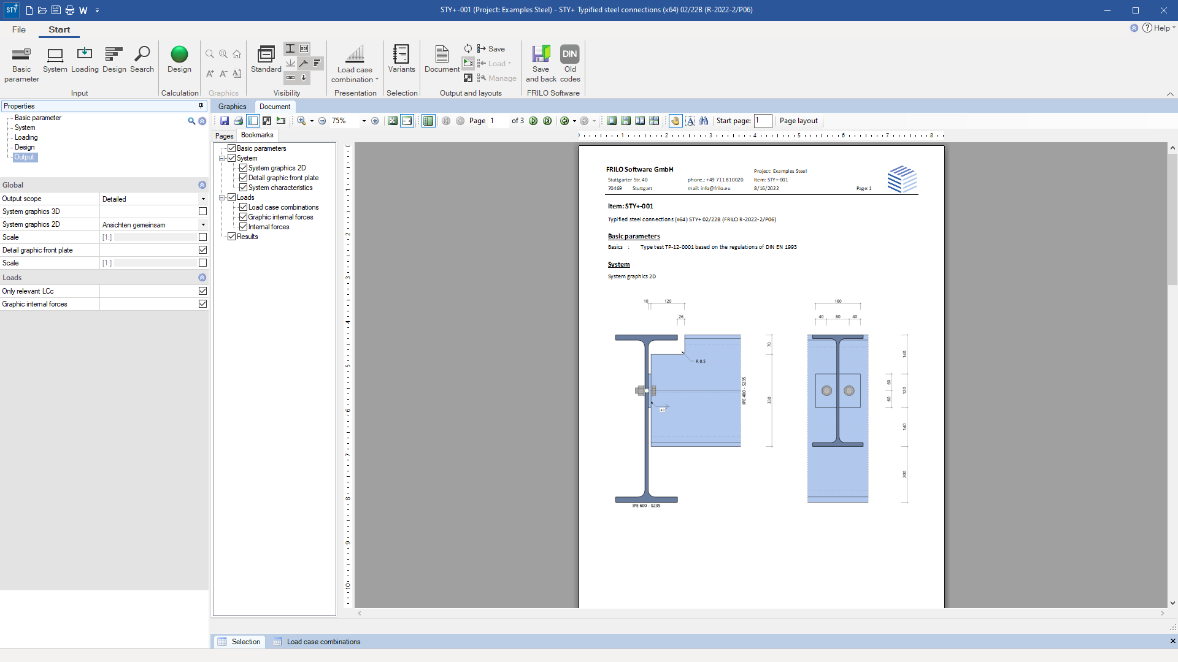Collapse the Loads properties section
This screenshot has height=662, width=1178.
coord(202,278)
